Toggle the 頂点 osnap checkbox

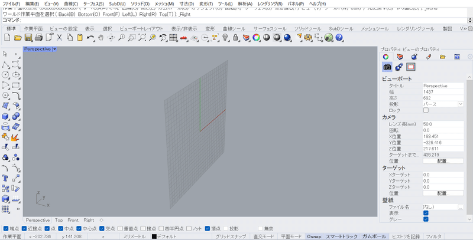[208, 229]
